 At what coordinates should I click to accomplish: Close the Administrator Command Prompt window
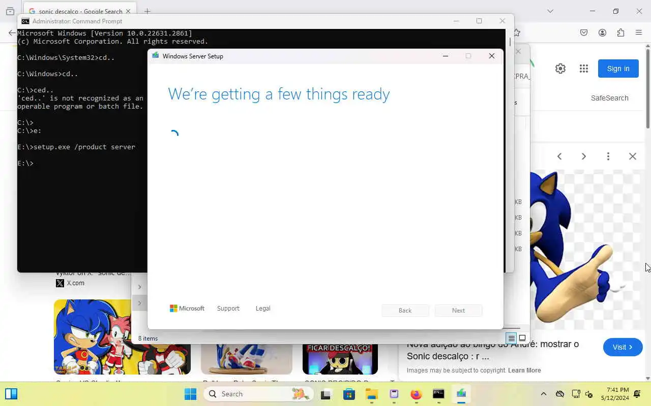[x=502, y=21]
